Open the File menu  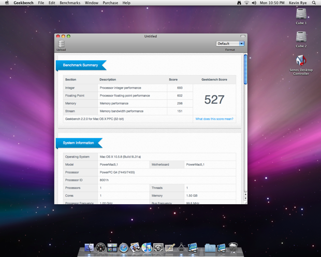(x=41, y=3)
